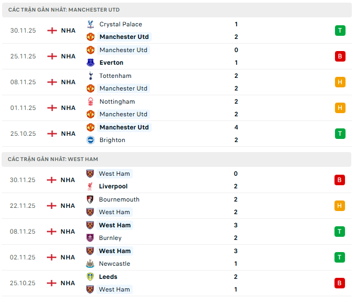355x301 pixels.
Task: Open the Everton team link
Action: (x=111, y=63)
